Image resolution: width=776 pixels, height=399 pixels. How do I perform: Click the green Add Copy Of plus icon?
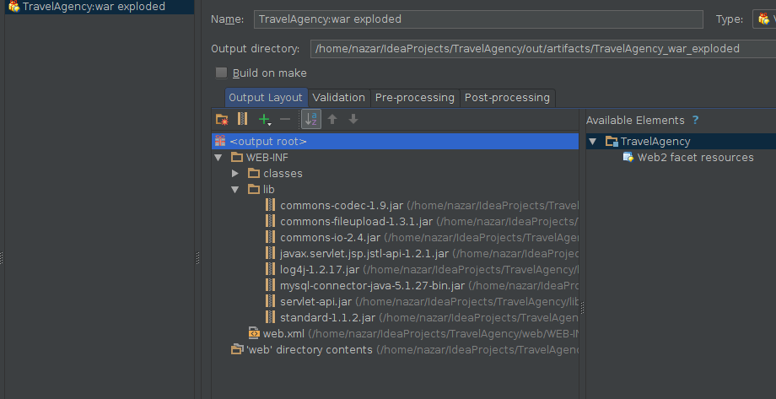tap(264, 119)
